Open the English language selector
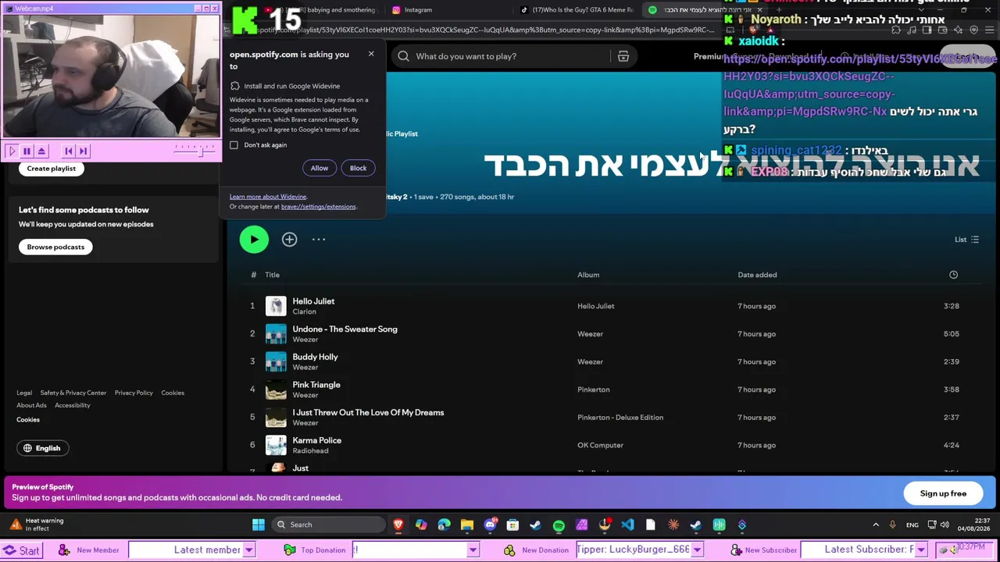This screenshot has height=562, width=1000. tap(41, 448)
